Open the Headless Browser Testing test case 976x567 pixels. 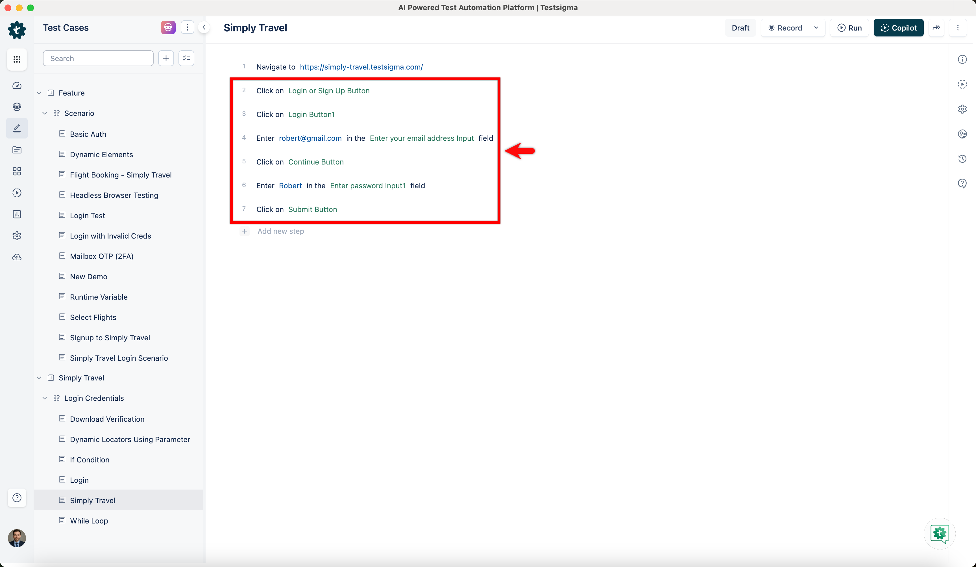pyautogui.click(x=114, y=195)
